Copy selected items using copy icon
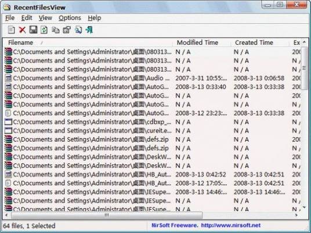The width and height of the screenshot is (311, 233). [55, 30]
